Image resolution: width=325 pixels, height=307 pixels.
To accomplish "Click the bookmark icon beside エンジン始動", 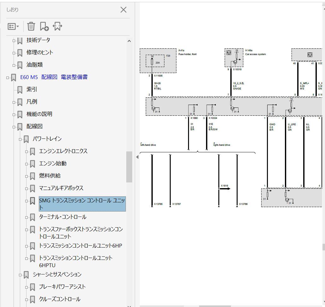I will point(32,164).
